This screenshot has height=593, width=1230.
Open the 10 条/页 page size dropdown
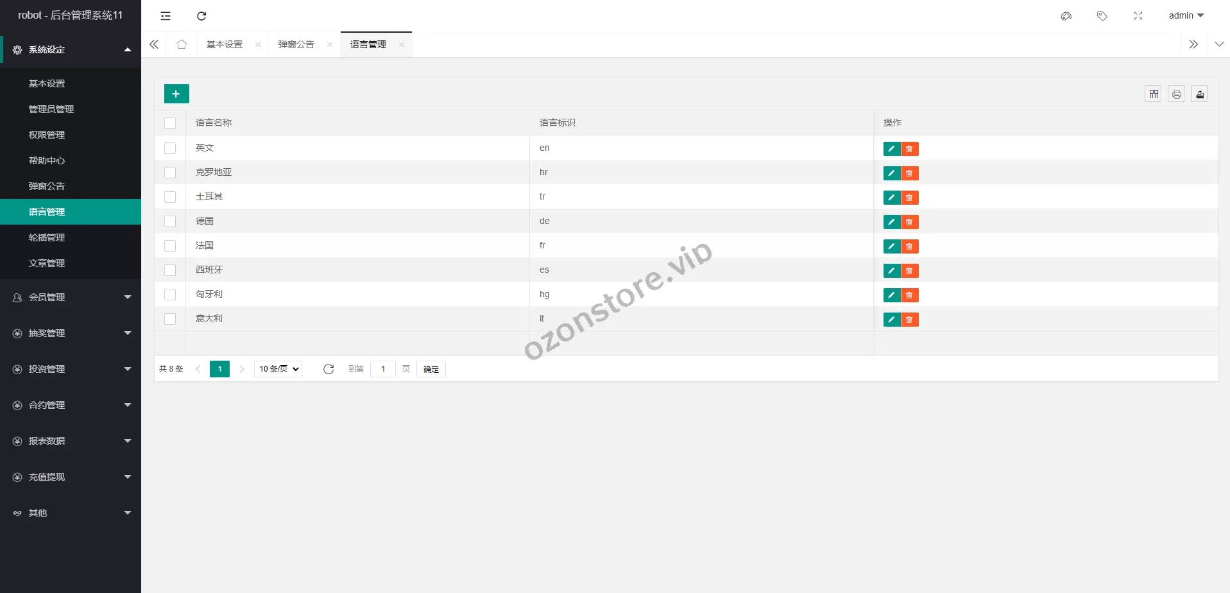(278, 369)
